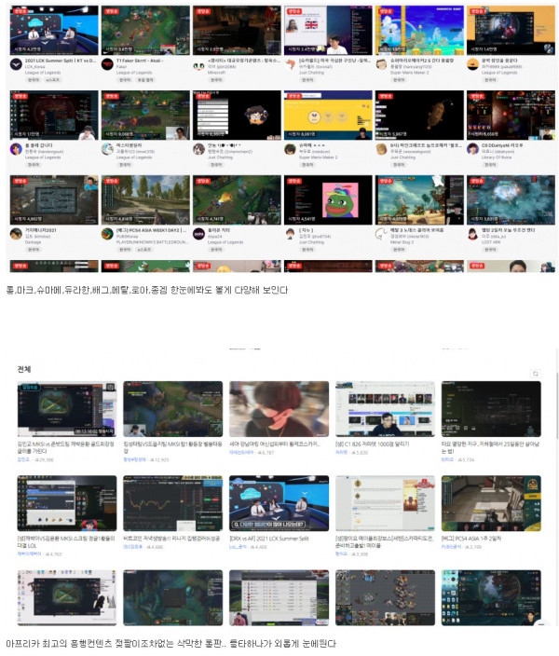Image resolution: width=559 pixels, height=656 pixels.
Task: Open T1 Faker channel avatar icon
Action: [107, 65]
